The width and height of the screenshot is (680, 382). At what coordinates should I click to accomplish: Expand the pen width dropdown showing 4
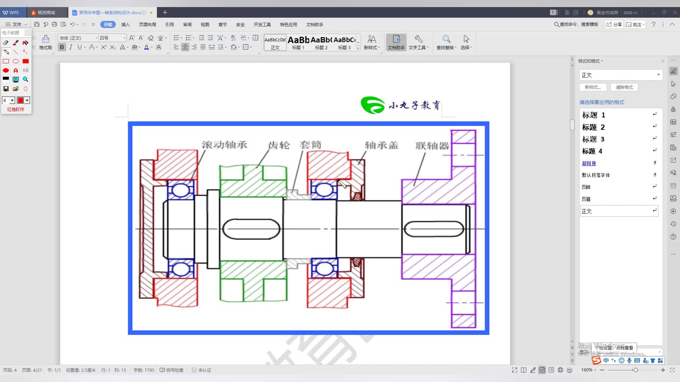tap(12, 100)
